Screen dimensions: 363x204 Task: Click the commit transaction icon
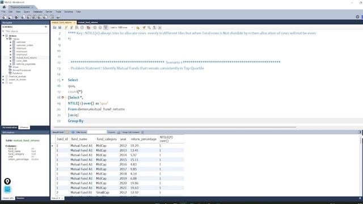click(95, 28)
